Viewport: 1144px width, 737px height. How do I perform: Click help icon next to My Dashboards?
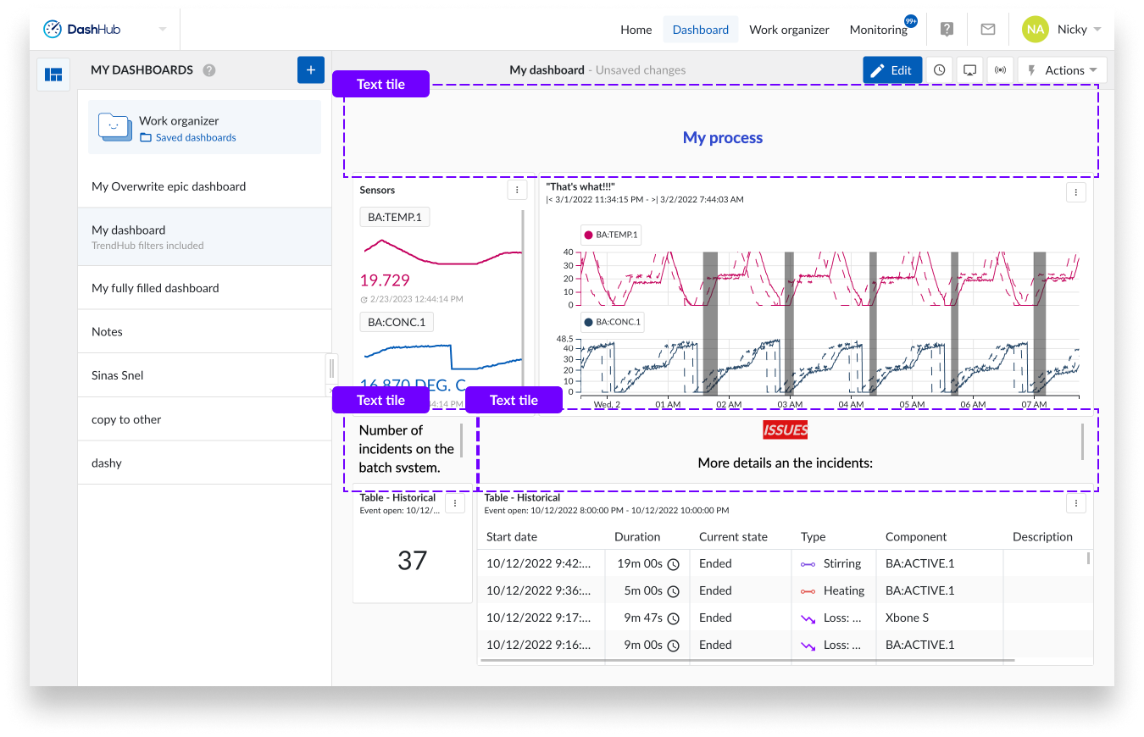click(x=209, y=70)
